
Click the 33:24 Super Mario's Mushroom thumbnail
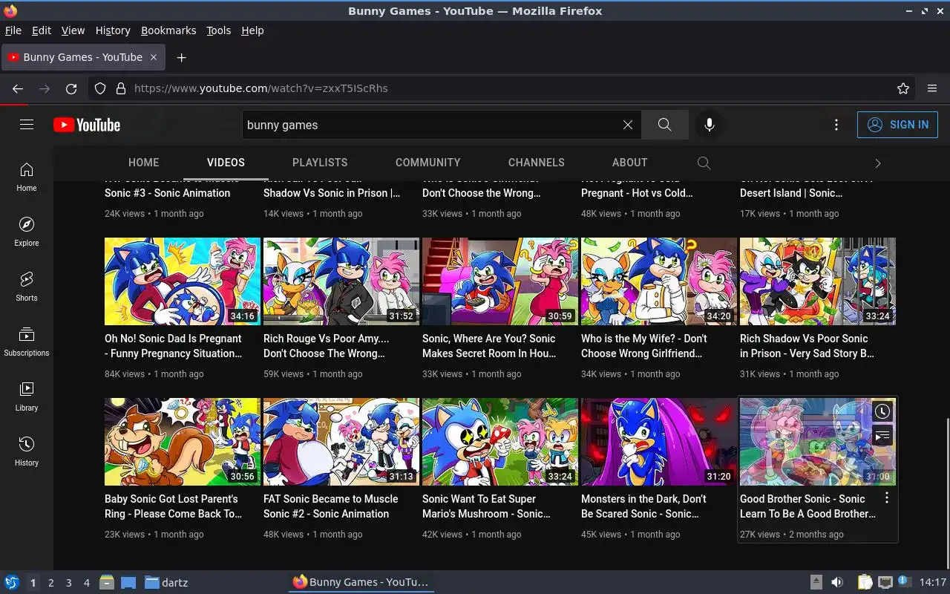pos(500,442)
